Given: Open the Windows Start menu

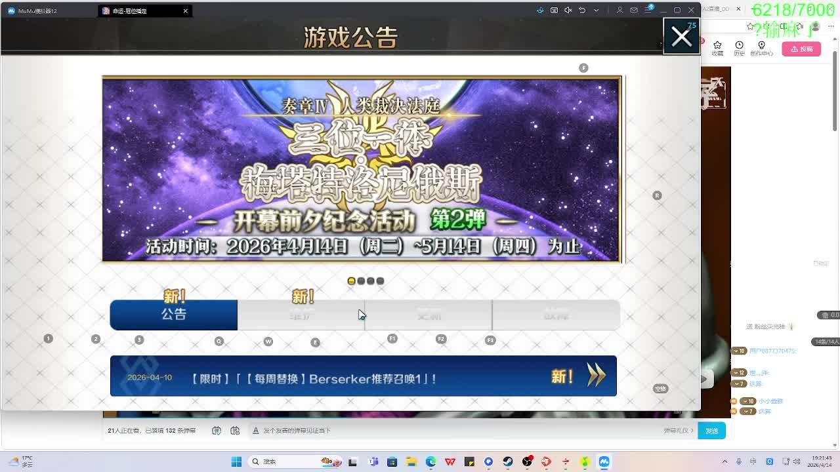Looking at the screenshot, I should (x=236, y=462).
